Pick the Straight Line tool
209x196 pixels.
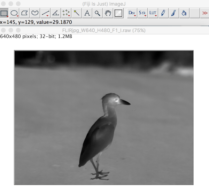45,13
